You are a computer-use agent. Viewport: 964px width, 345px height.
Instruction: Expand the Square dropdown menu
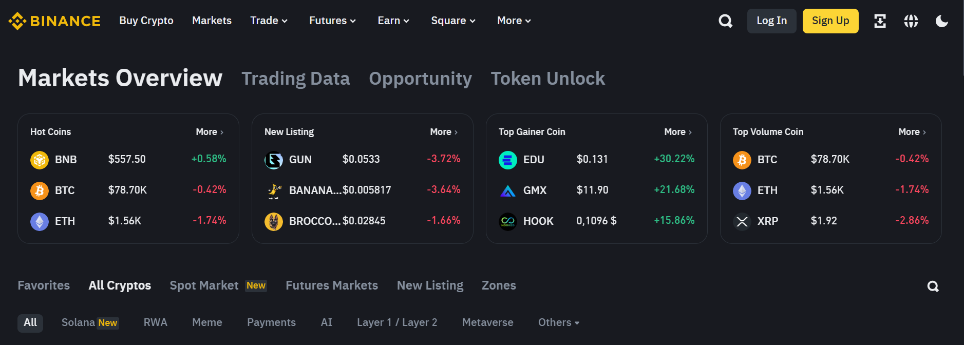coord(453,21)
